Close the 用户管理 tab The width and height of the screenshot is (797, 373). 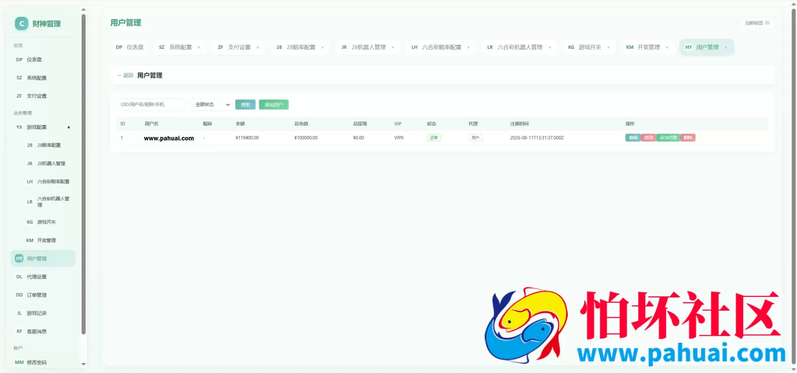pyautogui.click(x=726, y=48)
